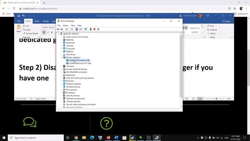Click the Disable device down-arrow icon
Screen dimensions: 250x141
pos(98,29)
